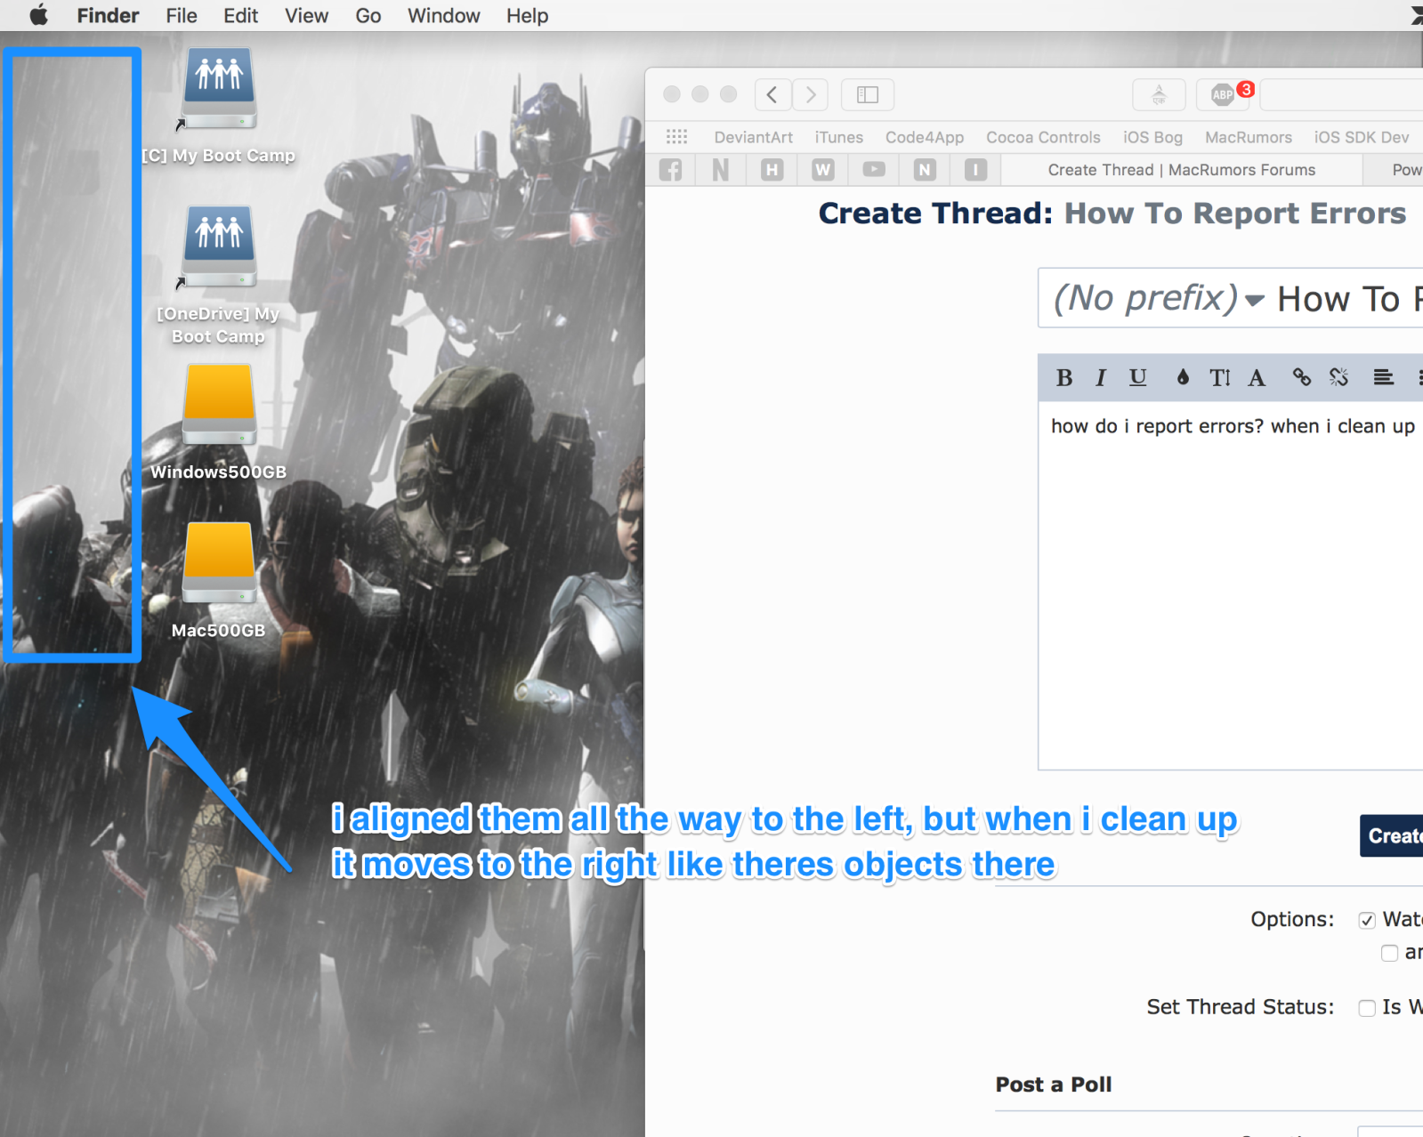This screenshot has height=1137, width=1423.
Task: Open the Adblock Plus (ABP) extension
Action: click(1224, 94)
